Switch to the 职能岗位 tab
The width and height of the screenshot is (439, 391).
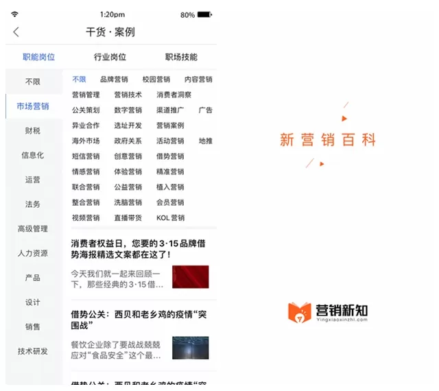click(x=38, y=57)
